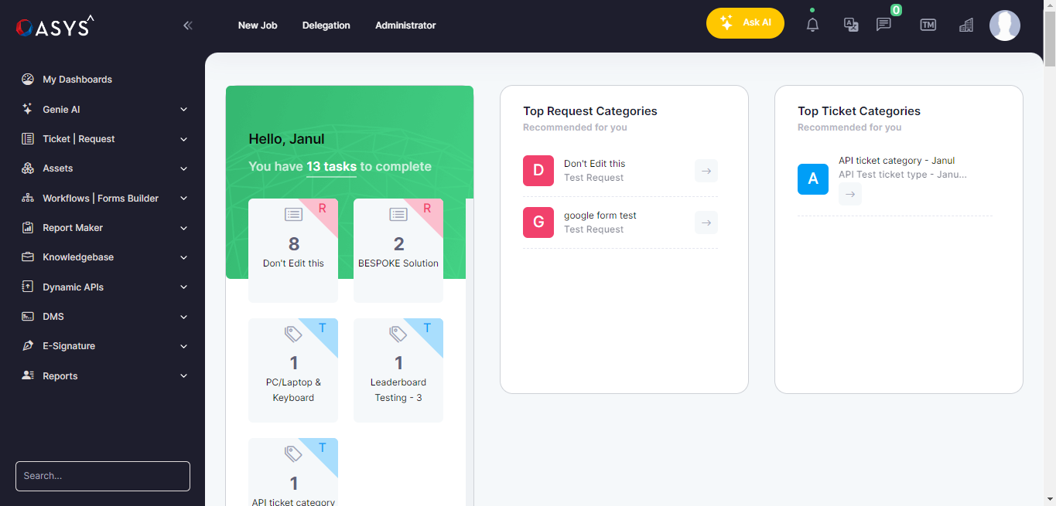Go to My Dashboards

click(x=77, y=80)
